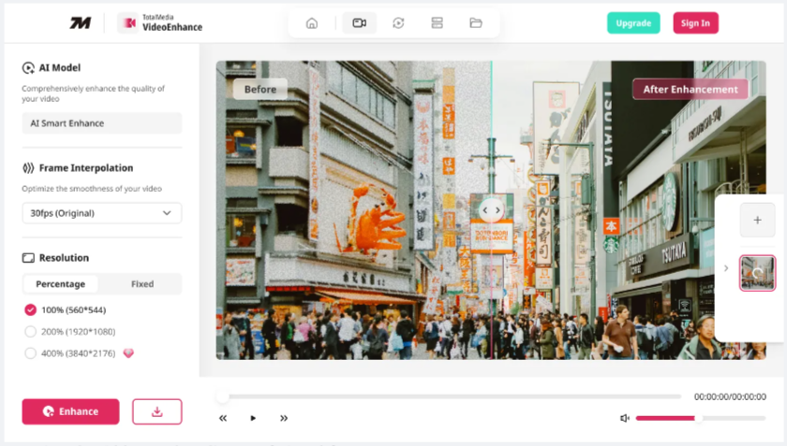Click the Upgrade button
The width and height of the screenshot is (787, 446).
pyautogui.click(x=633, y=23)
